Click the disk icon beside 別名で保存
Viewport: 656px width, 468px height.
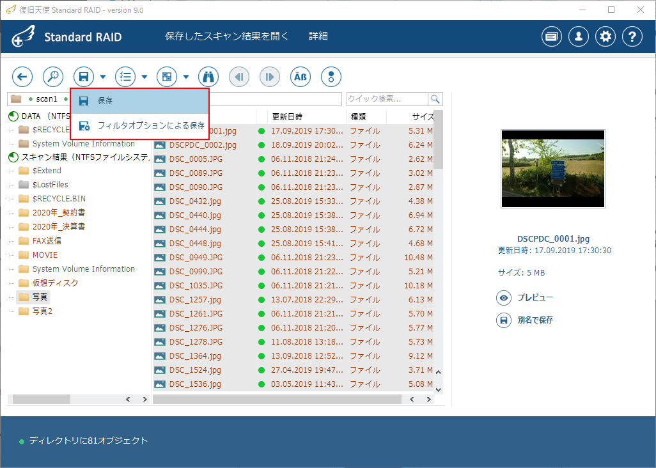click(x=504, y=320)
